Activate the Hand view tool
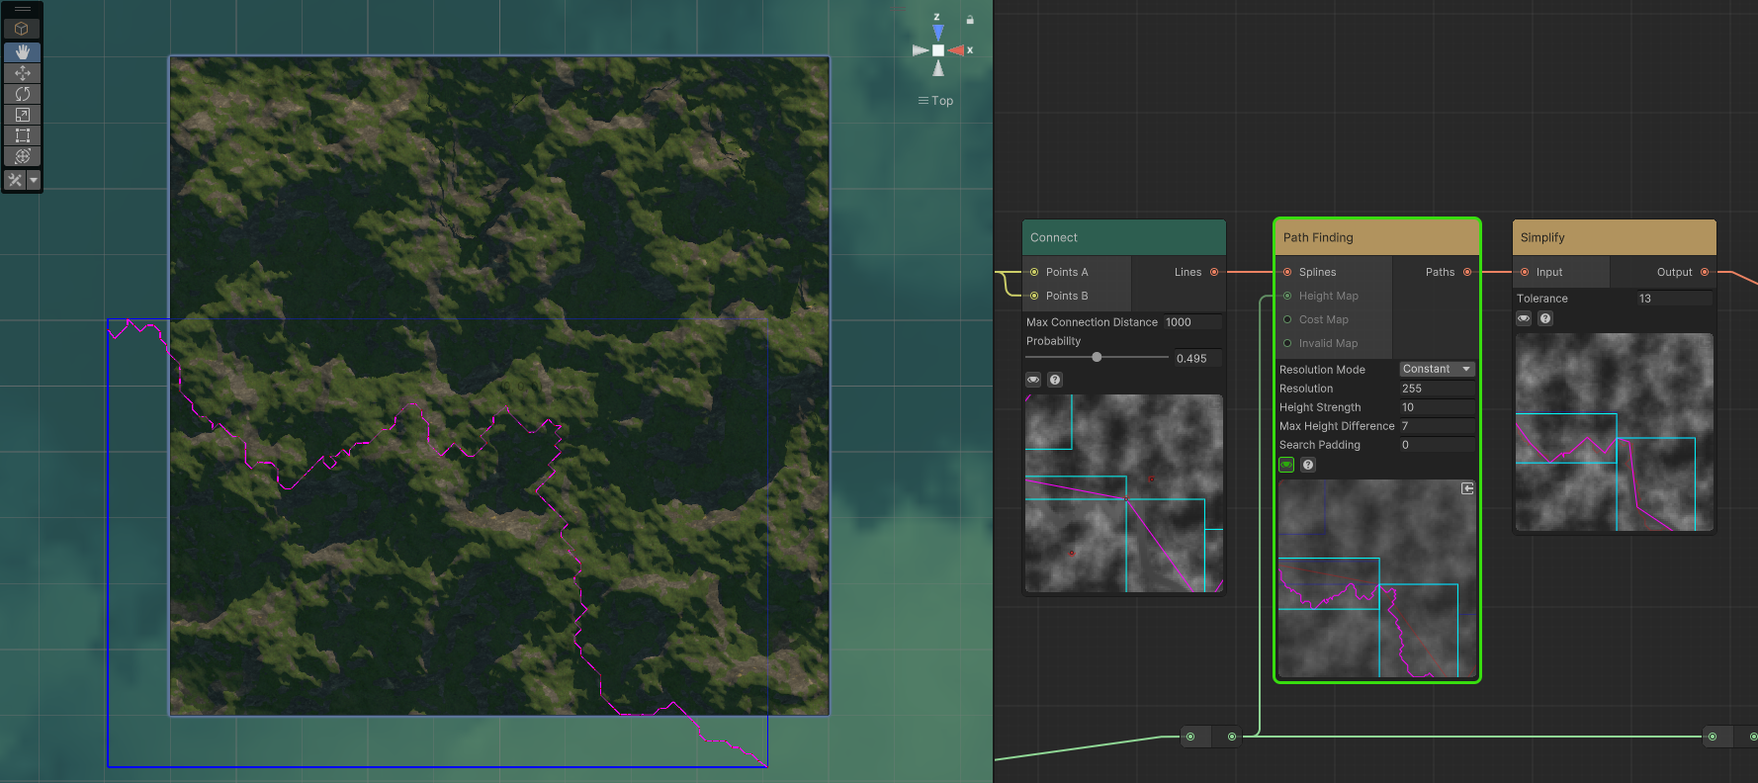The image size is (1758, 783). (22, 51)
